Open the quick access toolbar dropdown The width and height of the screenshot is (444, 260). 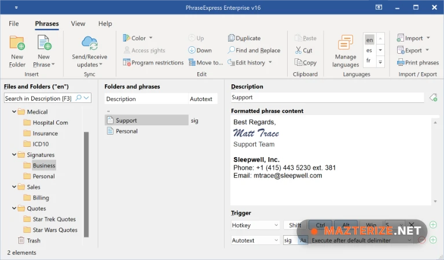[x=16, y=8]
